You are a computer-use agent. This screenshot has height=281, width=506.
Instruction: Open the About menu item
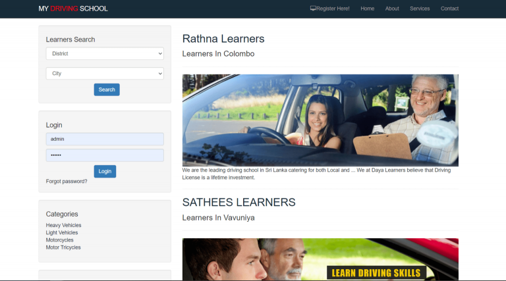(392, 9)
